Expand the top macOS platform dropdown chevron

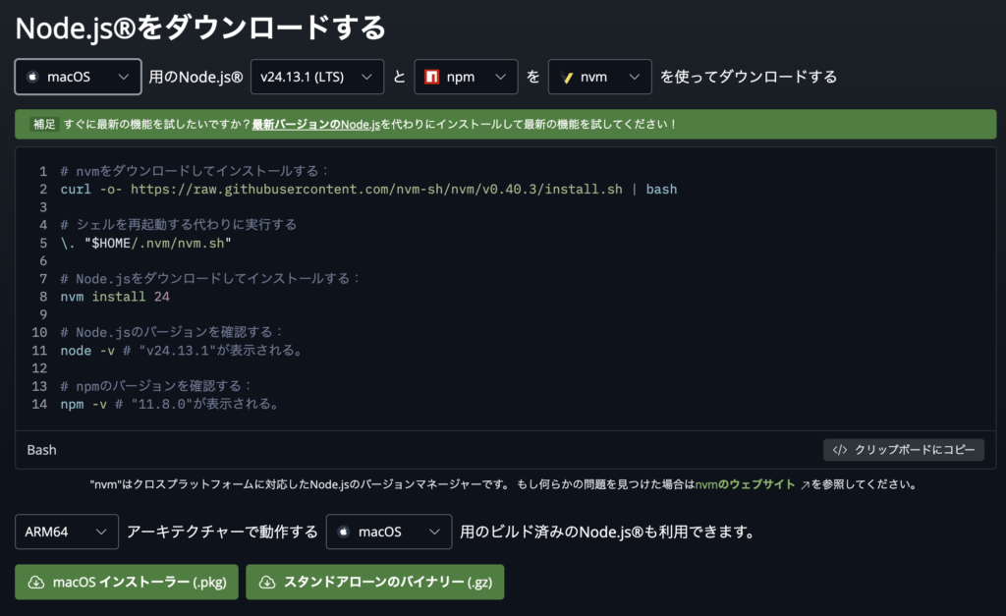tap(123, 77)
